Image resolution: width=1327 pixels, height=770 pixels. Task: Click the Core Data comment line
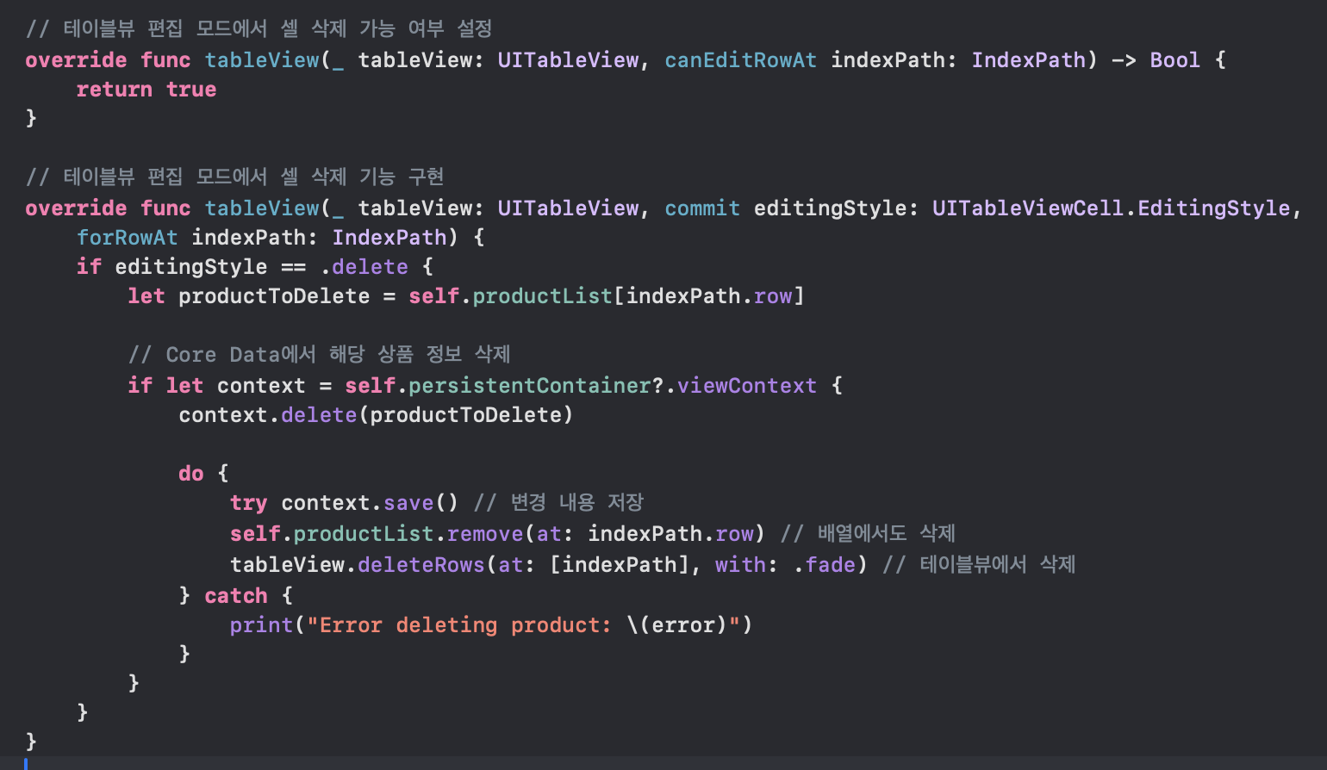pos(319,355)
